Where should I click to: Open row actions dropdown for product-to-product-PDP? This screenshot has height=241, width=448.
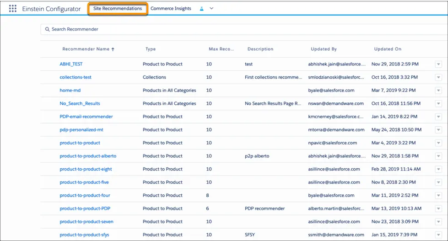[438, 209]
